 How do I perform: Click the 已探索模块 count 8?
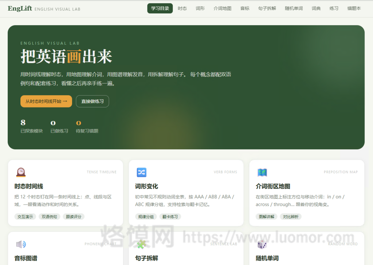click(23, 122)
